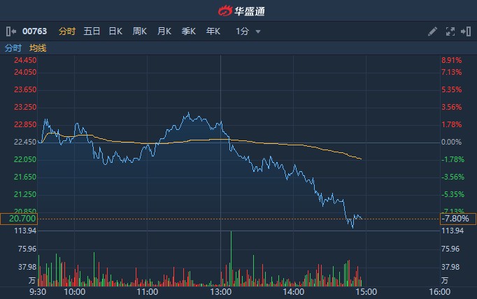Image resolution: width=477 pixels, height=299 pixels.
Task: Click the left 113.94 volume label
Action: click(x=25, y=231)
